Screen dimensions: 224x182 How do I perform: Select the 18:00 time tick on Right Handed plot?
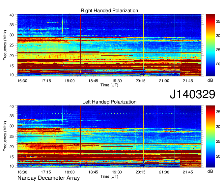click(70, 81)
